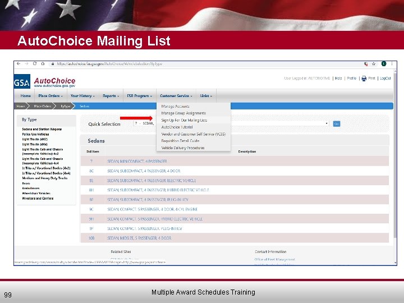Click Office of Fleet Management link

pyautogui.click(x=274, y=259)
